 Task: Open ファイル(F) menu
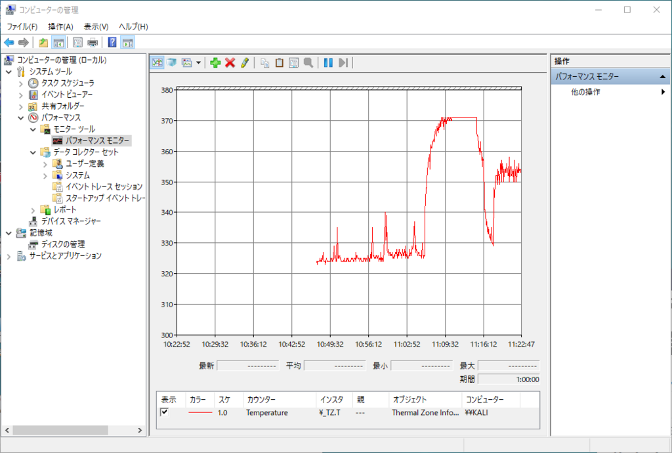coord(22,26)
